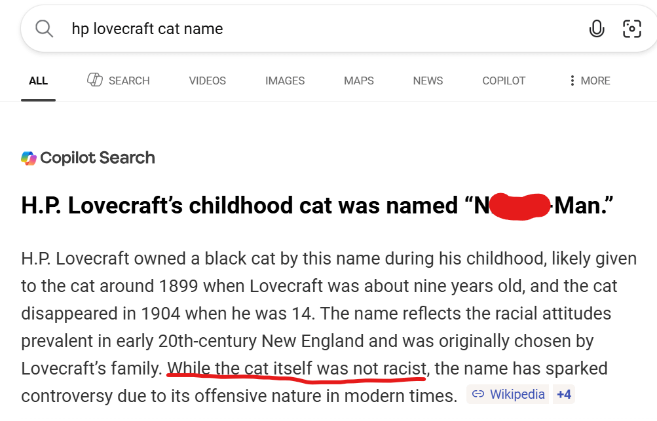Open the MORE dropdown label
This screenshot has width=657, height=421.
coord(595,81)
